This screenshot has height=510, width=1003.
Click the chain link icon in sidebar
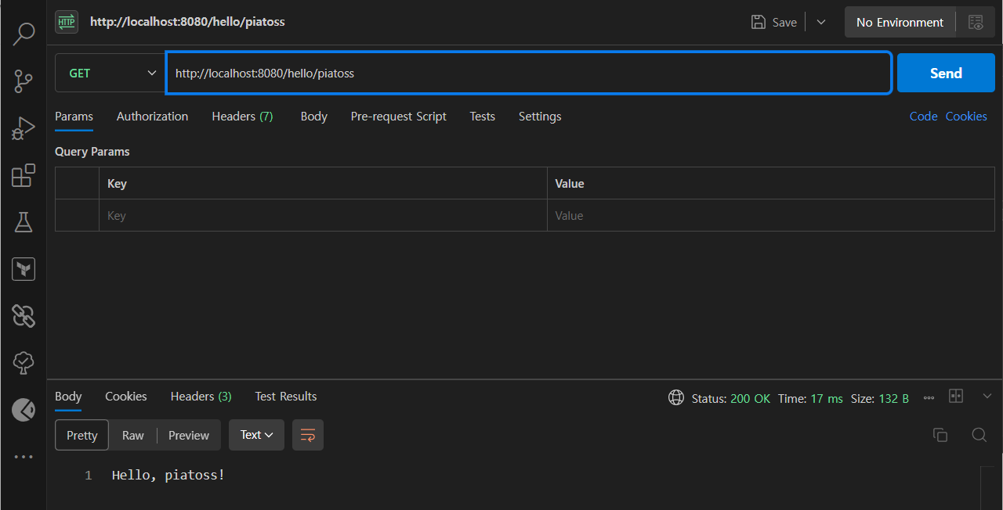coord(24,316)
